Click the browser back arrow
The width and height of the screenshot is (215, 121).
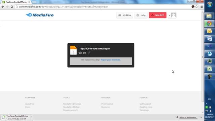coord(3,7)
